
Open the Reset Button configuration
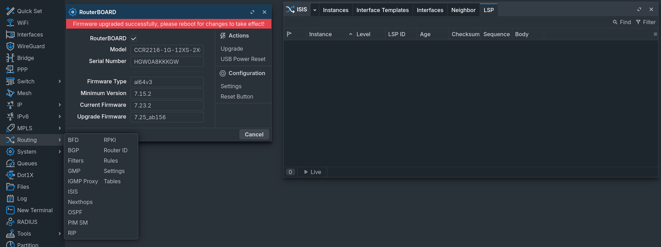point(237,96)
